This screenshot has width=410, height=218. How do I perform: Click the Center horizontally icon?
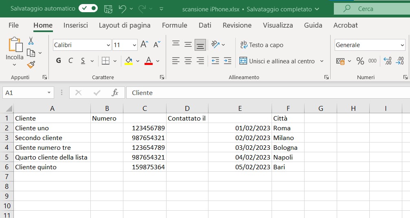[x=188, y=61]
